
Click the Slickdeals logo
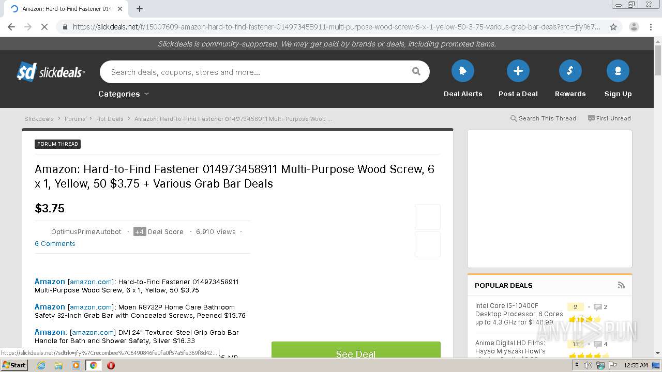[x=51, y=72]
